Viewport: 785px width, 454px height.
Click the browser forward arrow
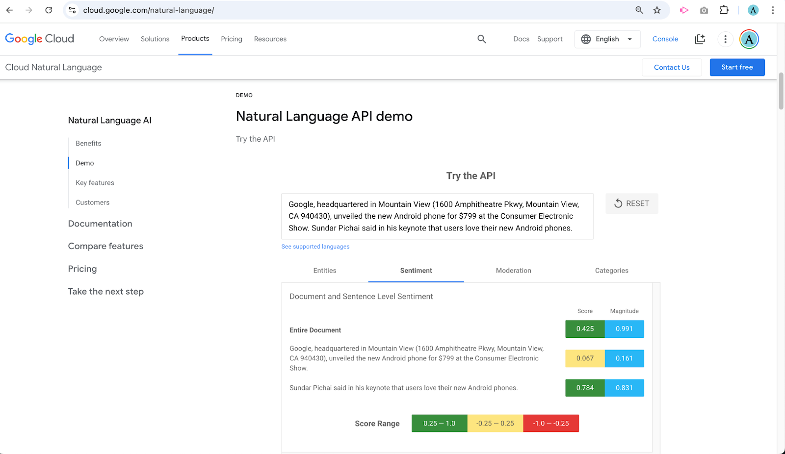coord(29,10)
